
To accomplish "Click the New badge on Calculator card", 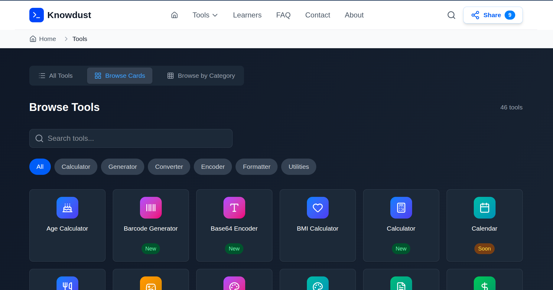I will pyautogui.click(x=401, y=249).
